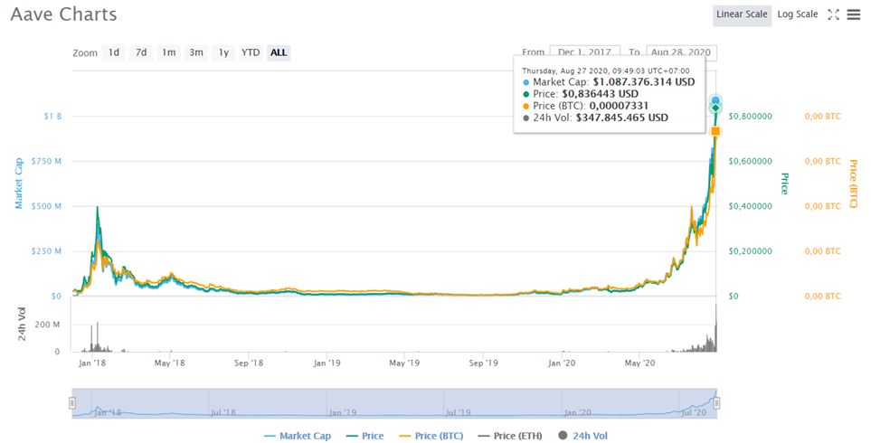Toggle Market Cap series in legend
Image resolution: width=871 pixels, height=443 pixels.
298,436
